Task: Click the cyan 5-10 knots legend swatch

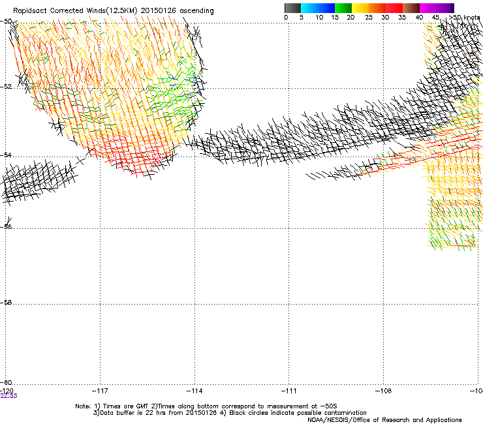Action: [x=309, y=8]
